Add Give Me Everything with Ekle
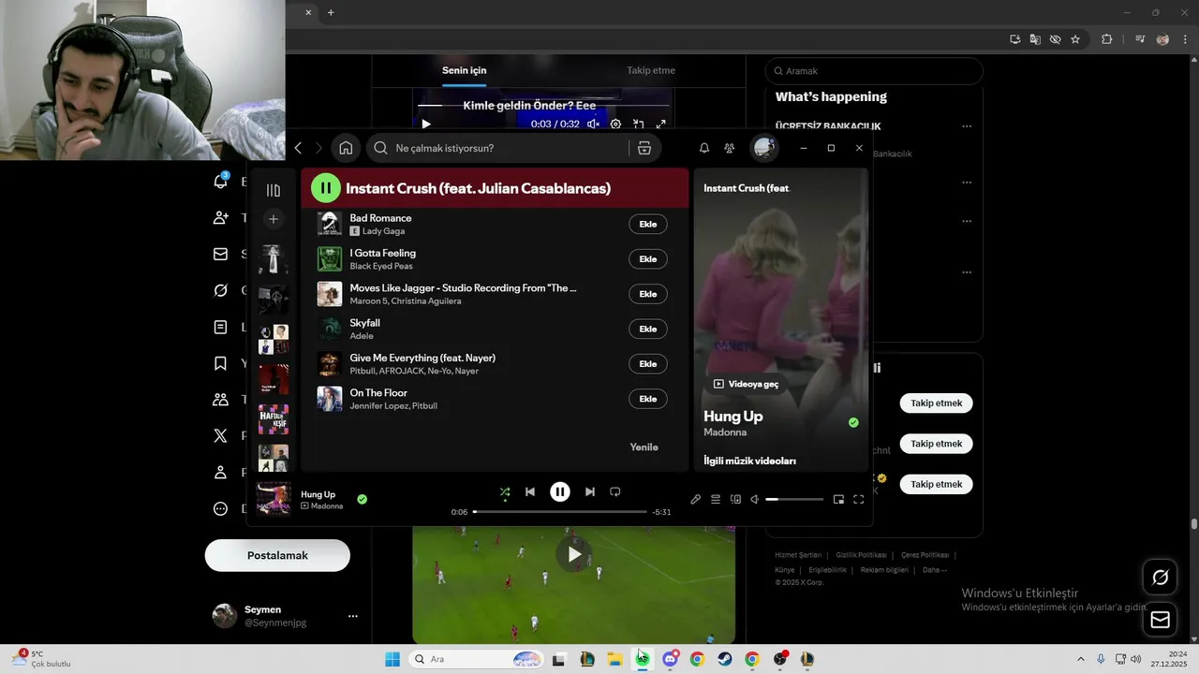This screenshot has height=674, width=1199. tap(648, 364)
